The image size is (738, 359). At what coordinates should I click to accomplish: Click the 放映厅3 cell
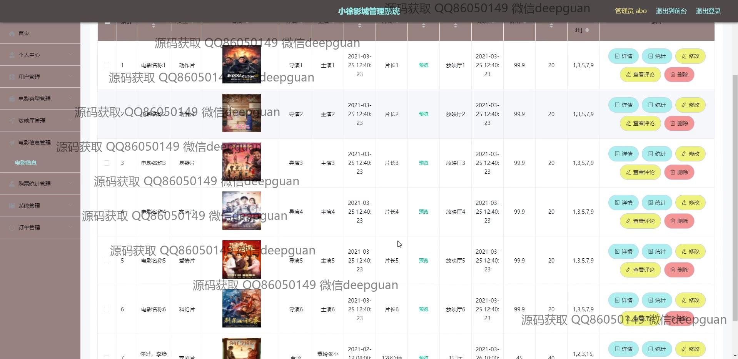tap(456, 163)
